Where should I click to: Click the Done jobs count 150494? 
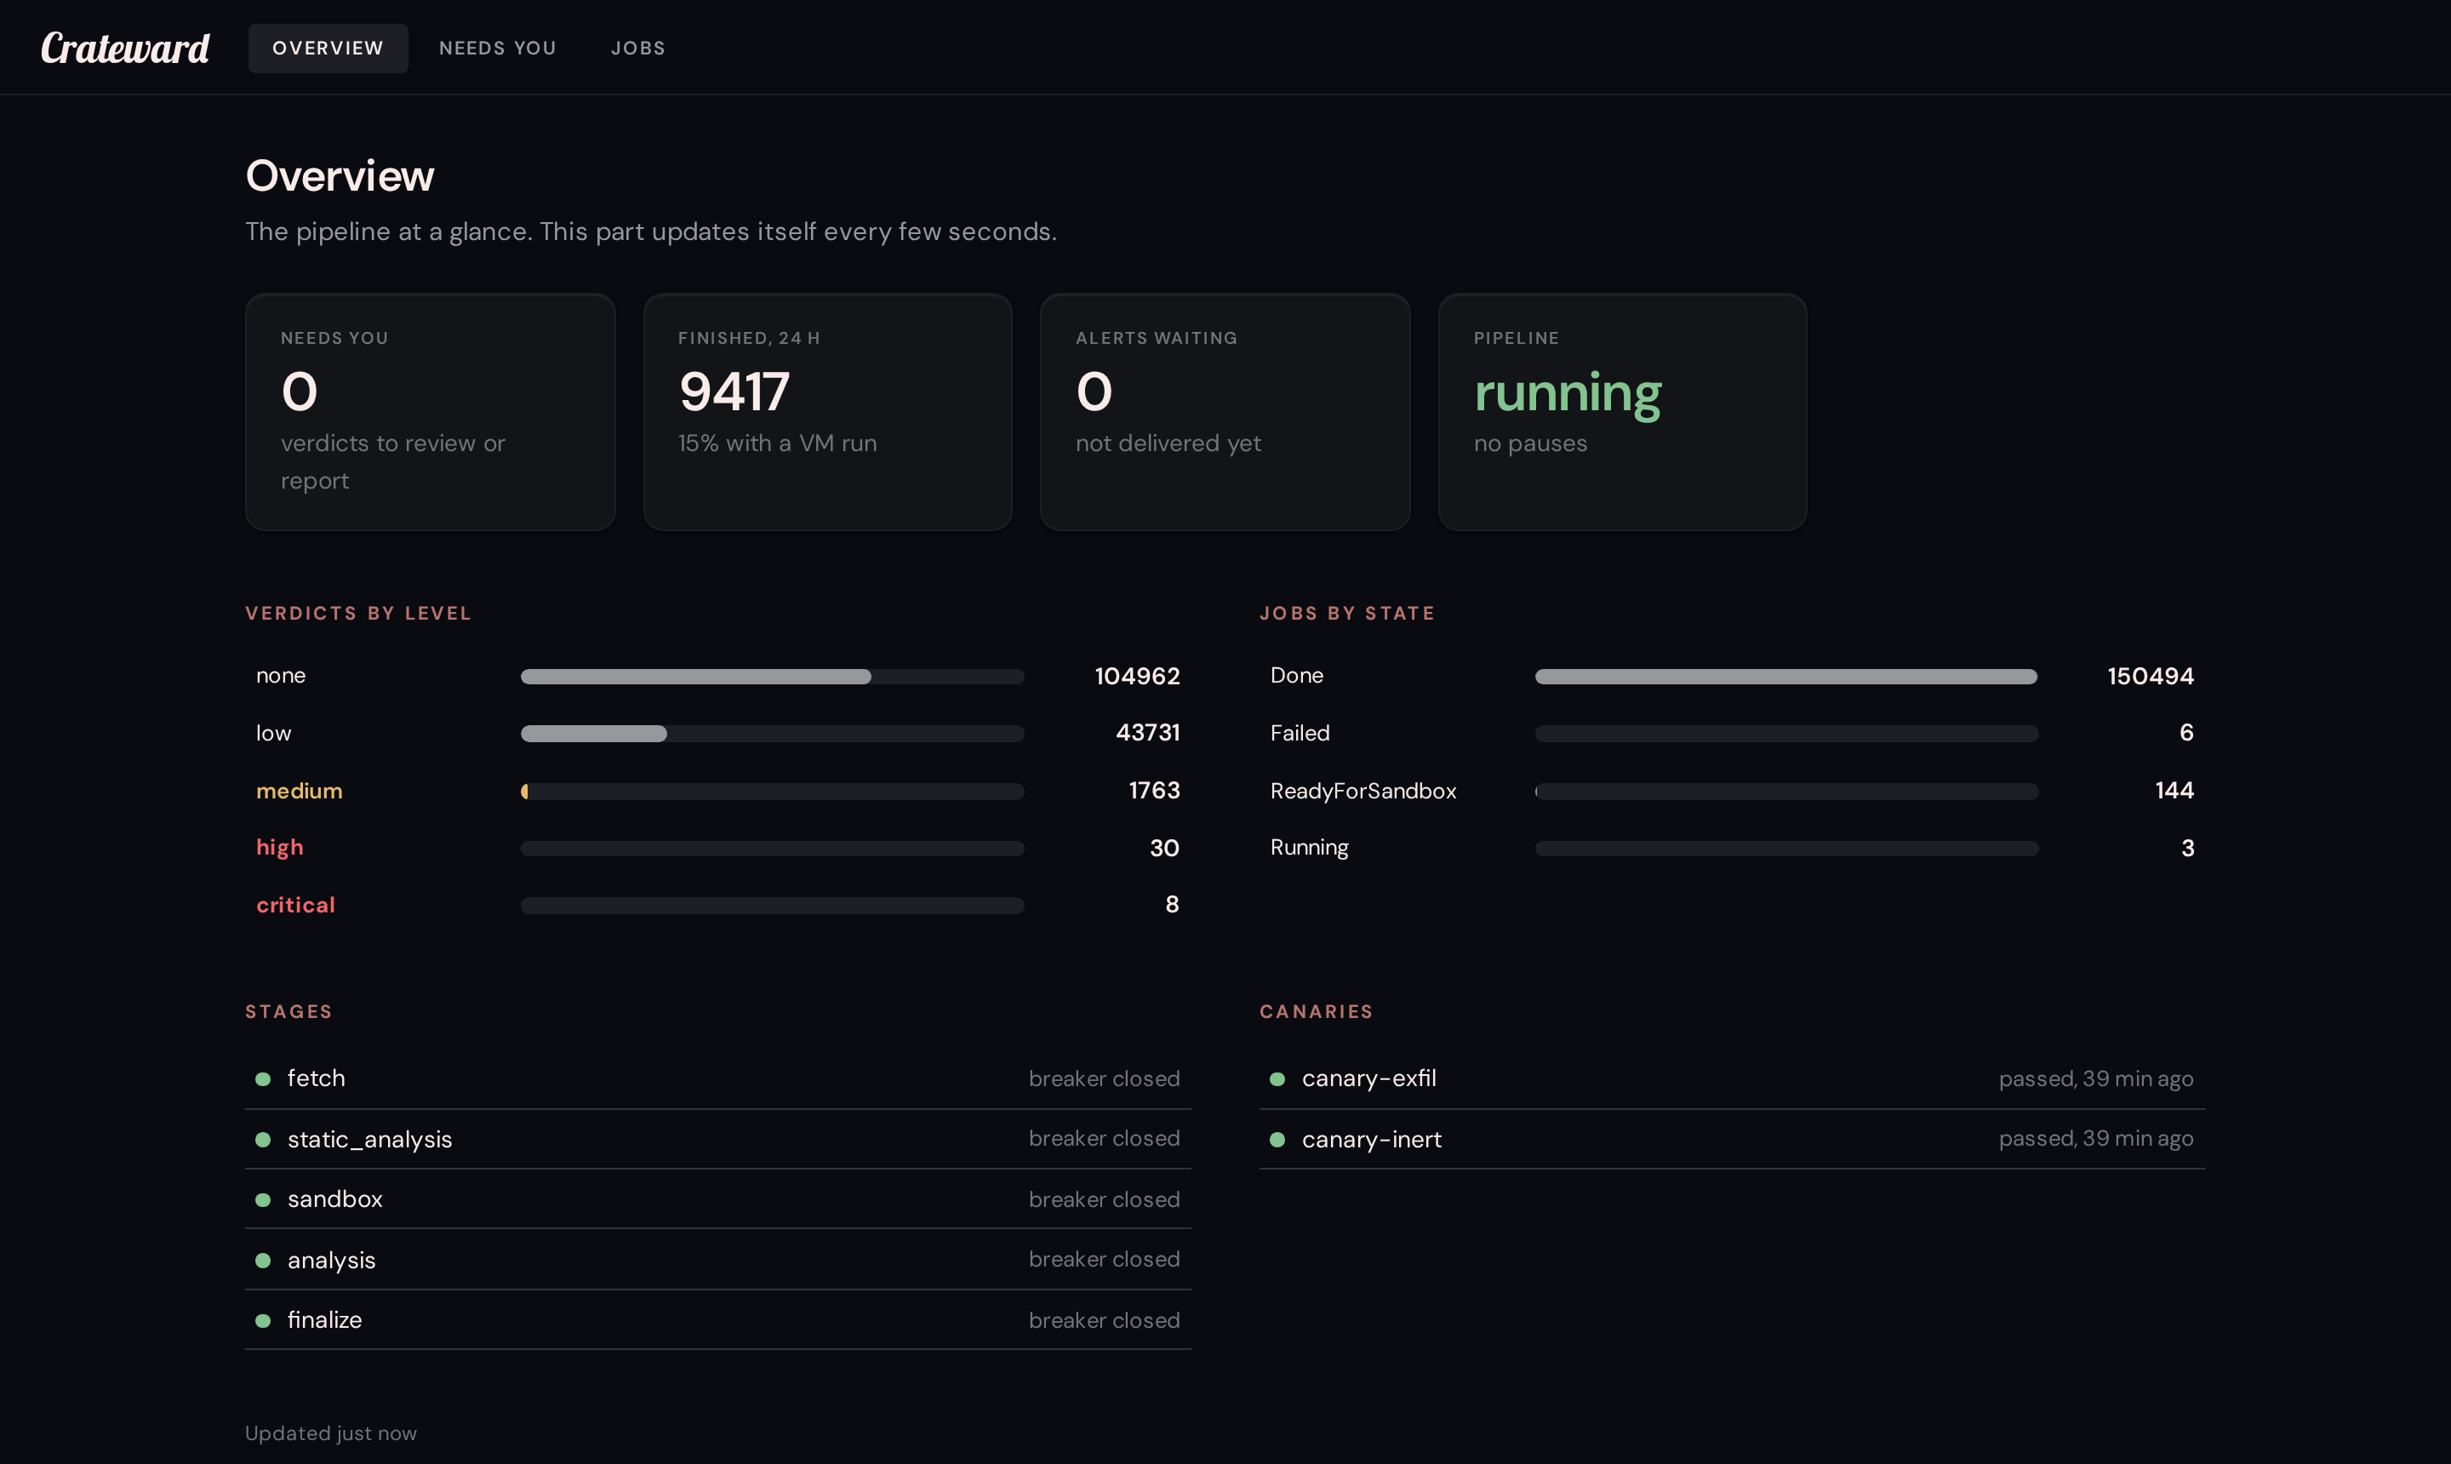pos(2151,676)
